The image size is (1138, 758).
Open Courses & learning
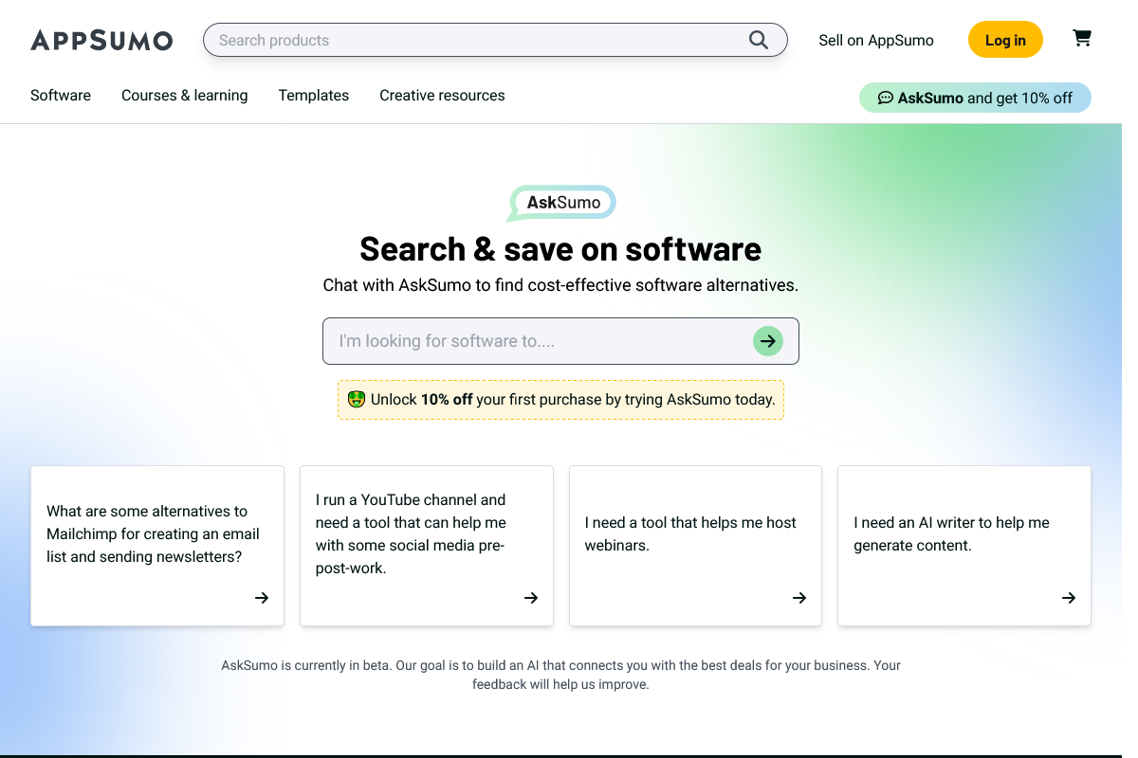point(184,95)
